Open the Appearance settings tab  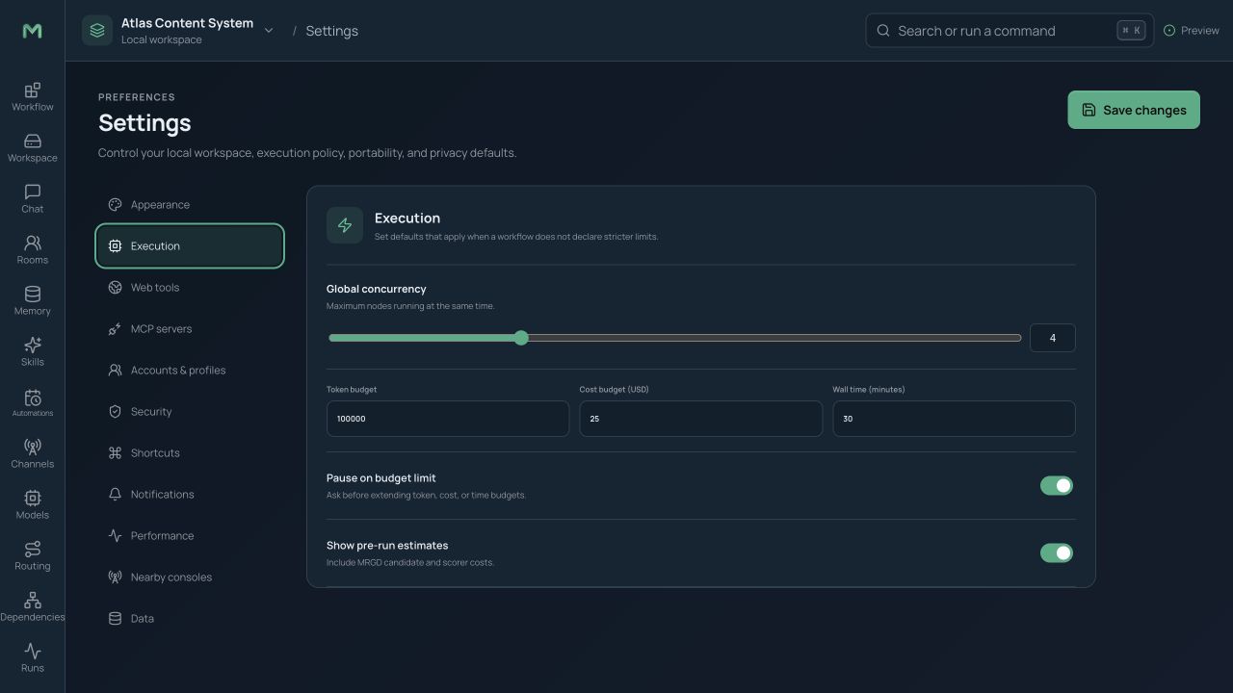click(x=190, y=205)
